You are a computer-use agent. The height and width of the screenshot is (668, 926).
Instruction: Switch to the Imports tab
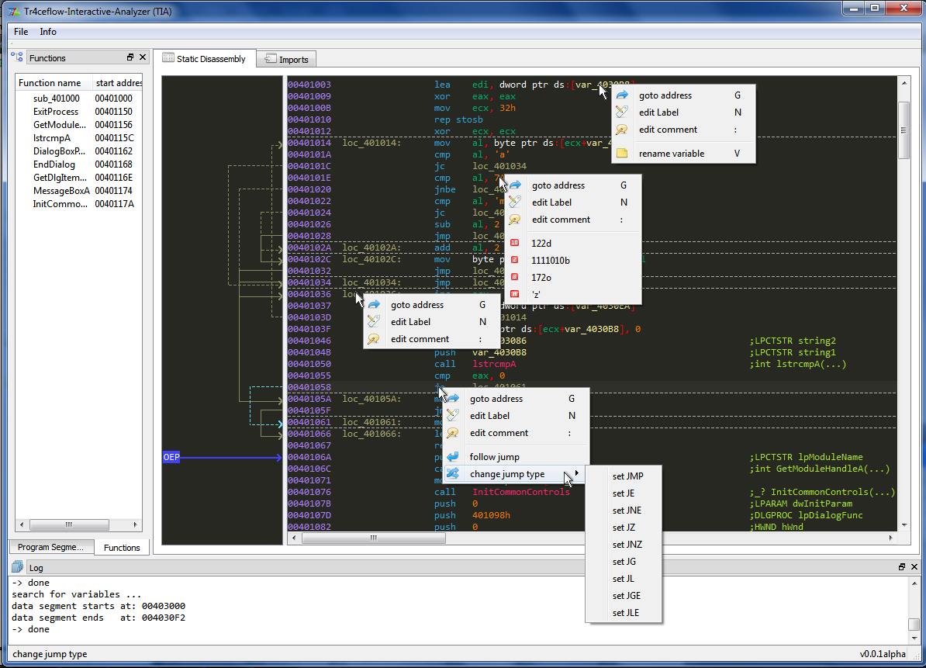pos(287,59)
